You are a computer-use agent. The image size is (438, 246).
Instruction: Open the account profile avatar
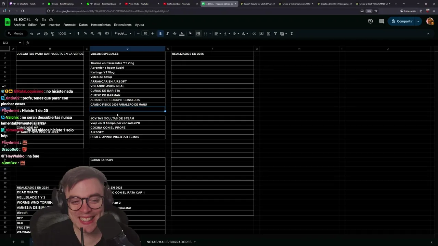coord(430,21)
